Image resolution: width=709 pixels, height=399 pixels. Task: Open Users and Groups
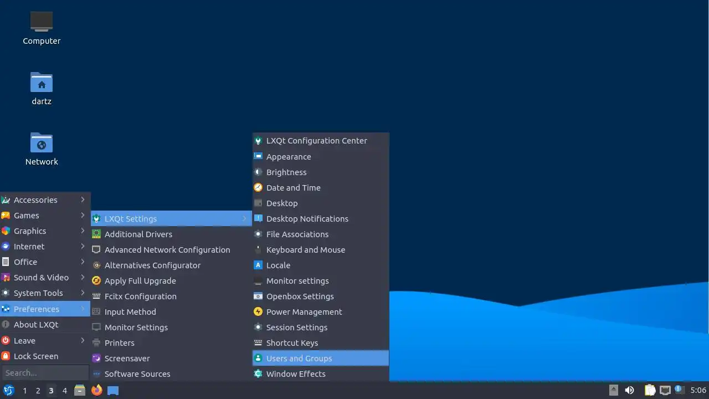click(x=321, y=359)
